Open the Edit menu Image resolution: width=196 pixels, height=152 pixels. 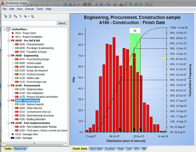click(x=12, y=9)
